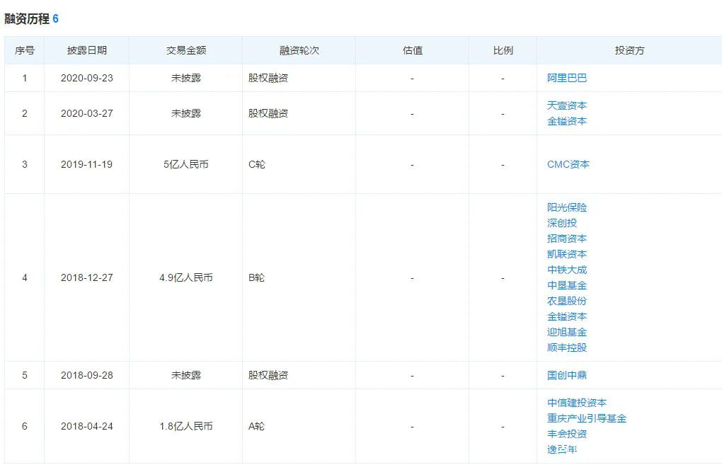Open 阳光保险 investor link
The width and height of the screenshot is (722, 465).
pyautogui.click(x=567, y=207)
